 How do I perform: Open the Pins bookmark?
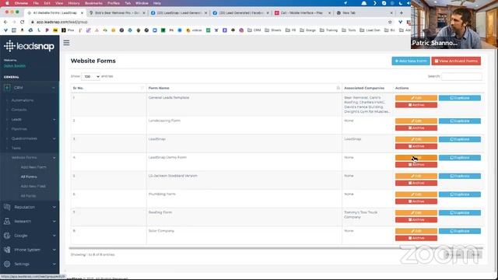(x=68, y=30)
